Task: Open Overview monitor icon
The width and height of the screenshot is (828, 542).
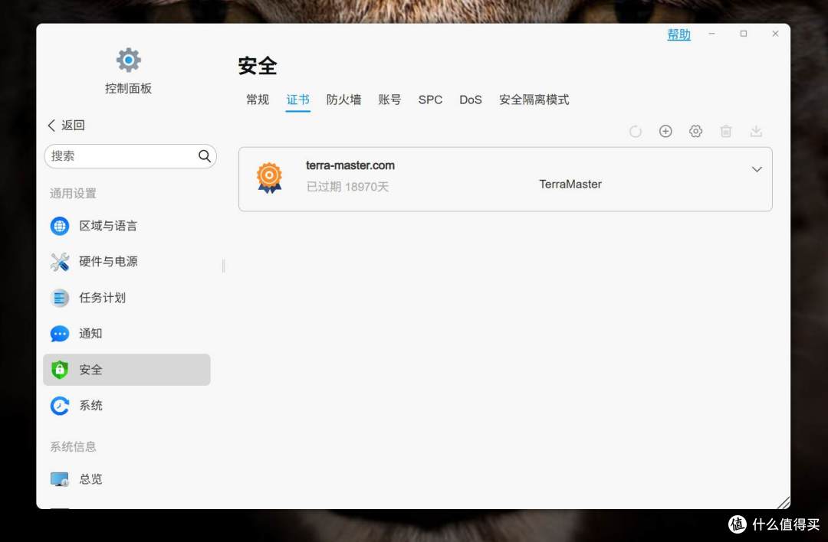Action: [x=60, y=479]
